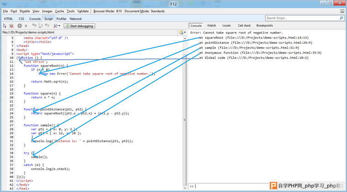Open the configuration tools dropdown
The image size is (347, 192).
tap(57, 26)
